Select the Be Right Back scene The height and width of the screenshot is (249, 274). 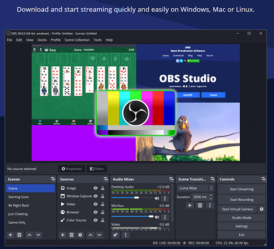(31, 205)
